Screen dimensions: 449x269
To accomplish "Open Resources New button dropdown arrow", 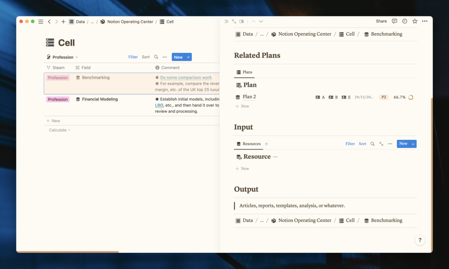I will (x=413, y=144).
